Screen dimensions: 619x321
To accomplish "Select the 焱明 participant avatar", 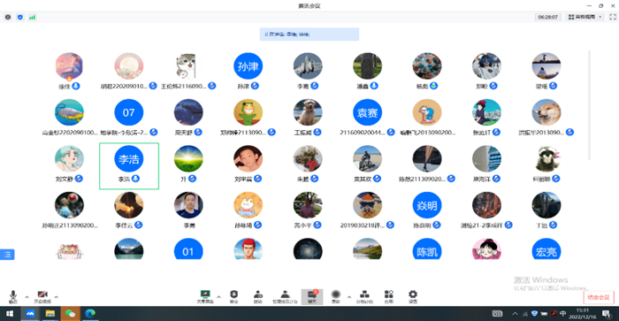I will pos(427,205).
